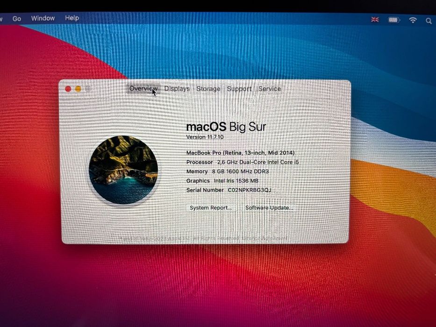The width and height of the screenshot is (436, 327).
Task: Open the Help menu
Action: pyautogui.click(x=72, y=18)
